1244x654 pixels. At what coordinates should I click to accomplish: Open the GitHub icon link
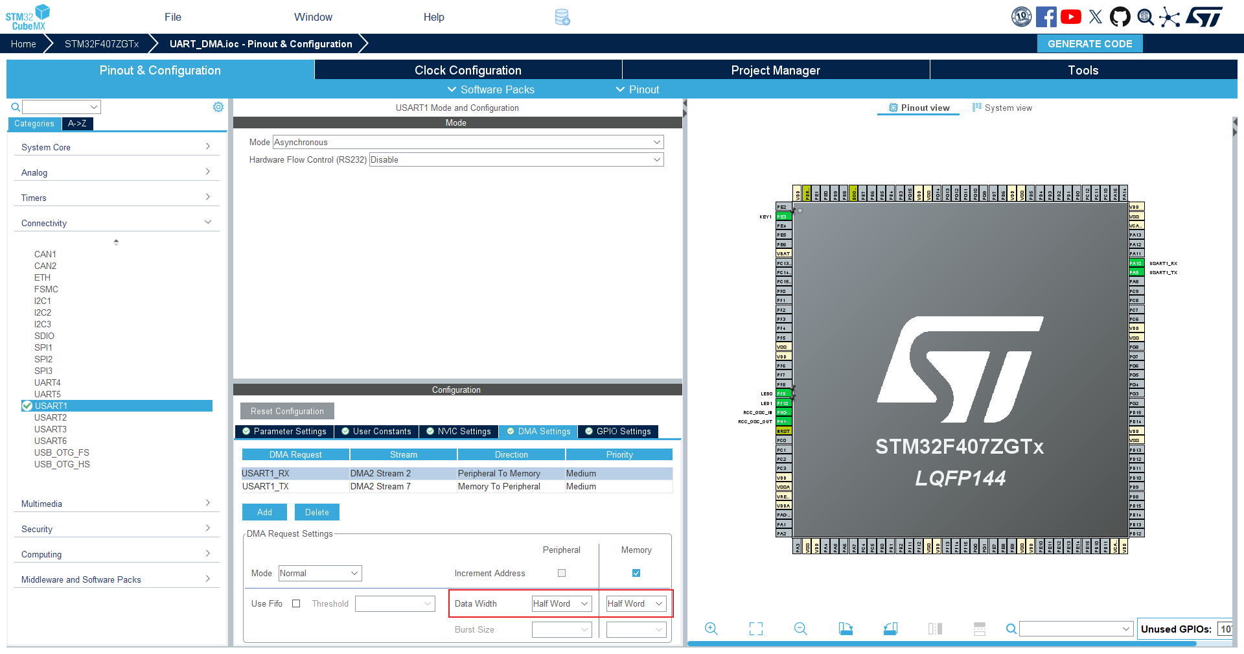click(1120, 17)
